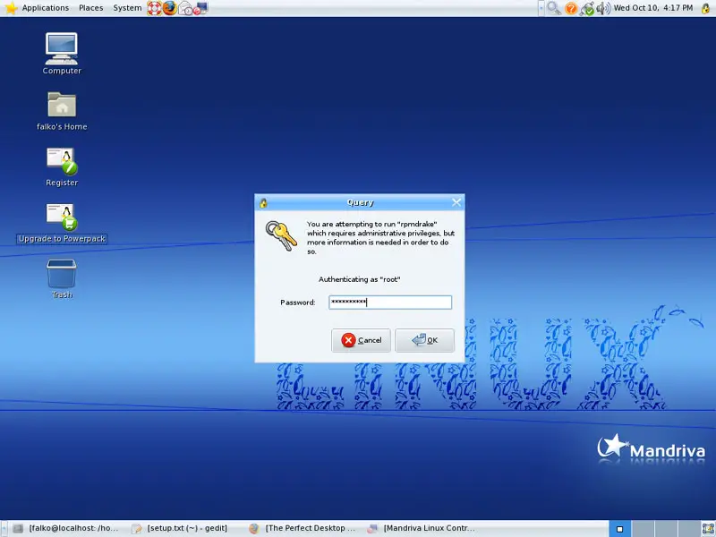The width and height of the screenshot is (716, 537).
Task: Open the mail client launcher in top panel
Action: click(x=185, y=8)
